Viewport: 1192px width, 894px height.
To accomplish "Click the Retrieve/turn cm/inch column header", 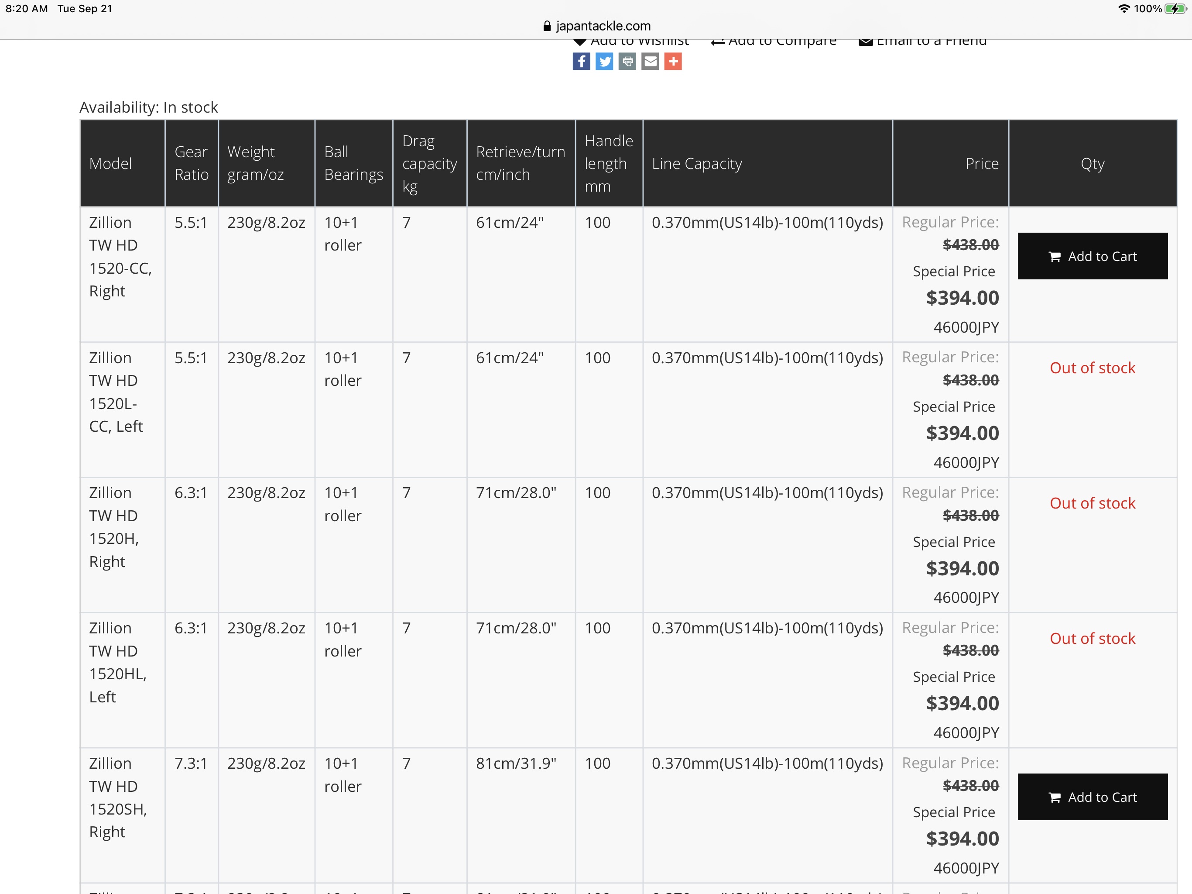I will [x=521, y=163].
